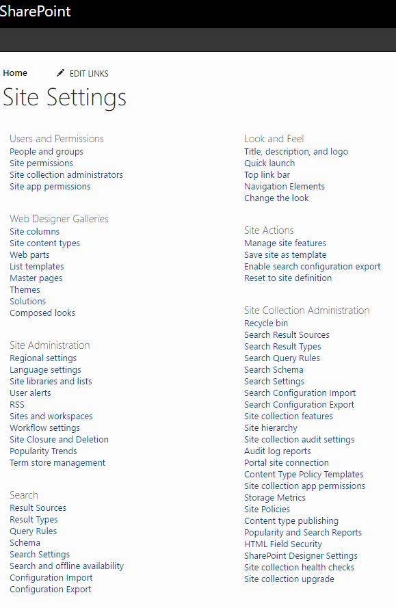Open the Solutions gallery link
This screenshot has height=608, width=396.
coord(27,302)
